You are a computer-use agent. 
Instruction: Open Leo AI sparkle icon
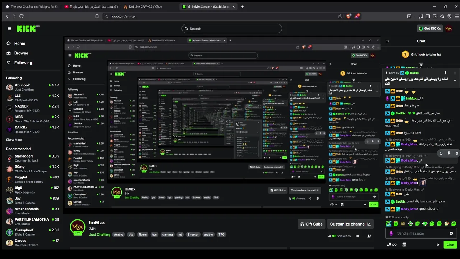[442, 16]
